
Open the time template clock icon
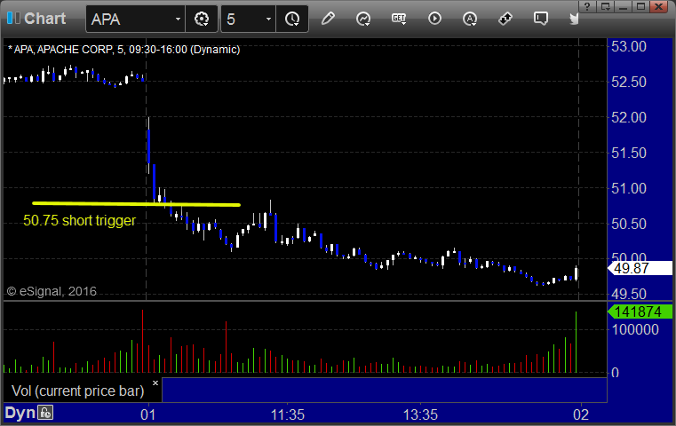coord(292,19)
